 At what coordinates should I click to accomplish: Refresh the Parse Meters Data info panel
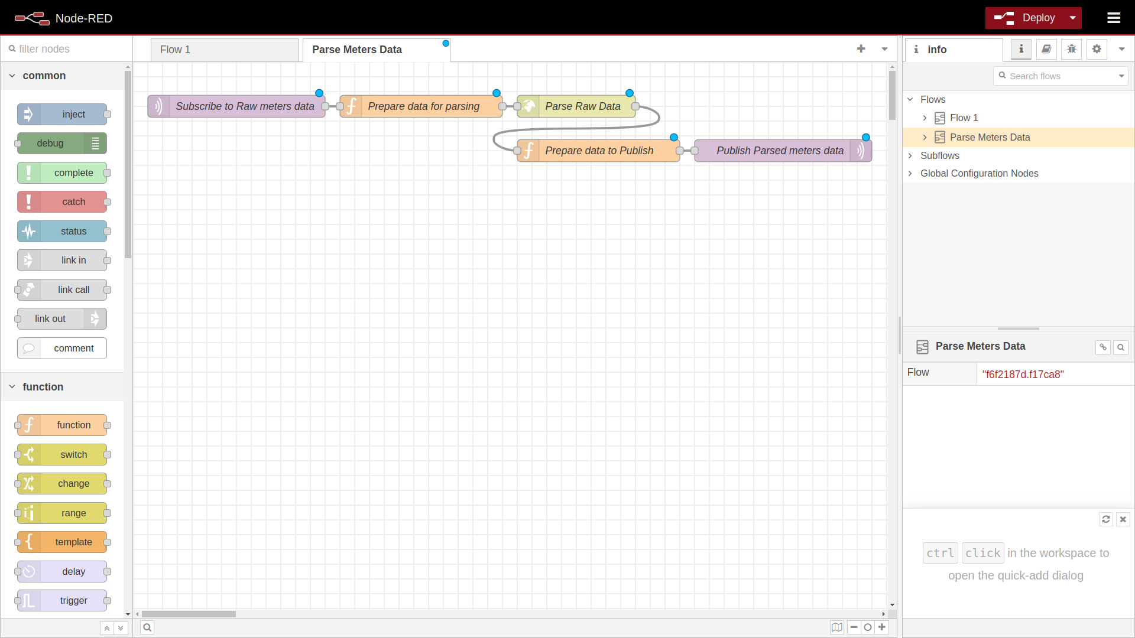pos(1106,519)
